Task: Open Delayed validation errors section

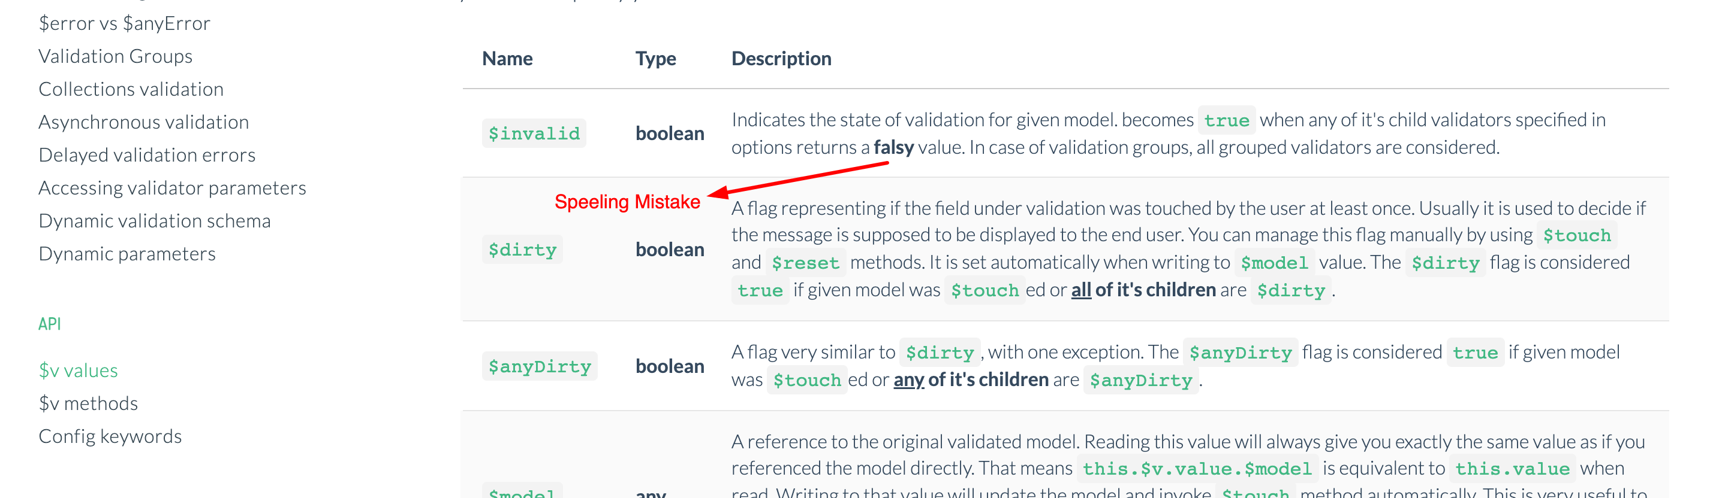Action: pos(146,154)
